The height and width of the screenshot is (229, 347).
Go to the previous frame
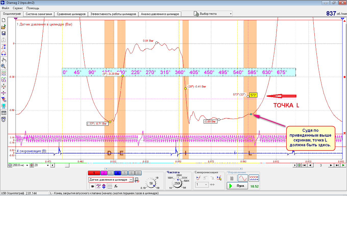310,165
